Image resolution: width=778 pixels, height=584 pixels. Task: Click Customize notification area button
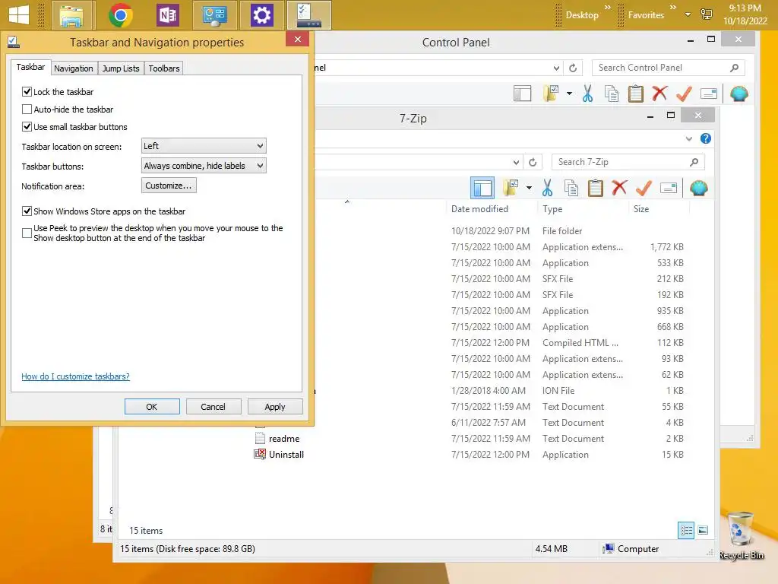pyautogui.click(x=169, y=186)
